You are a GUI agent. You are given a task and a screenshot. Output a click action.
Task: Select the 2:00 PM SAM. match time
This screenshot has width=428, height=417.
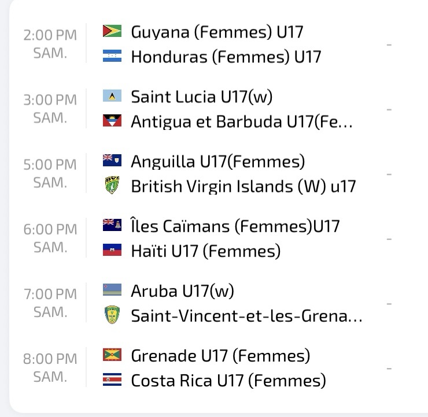coord(50,44)
